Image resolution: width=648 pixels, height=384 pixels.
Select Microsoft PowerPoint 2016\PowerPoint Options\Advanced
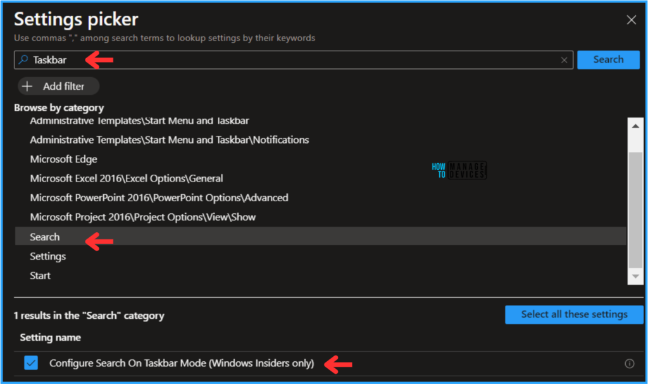tap(159, 198)
